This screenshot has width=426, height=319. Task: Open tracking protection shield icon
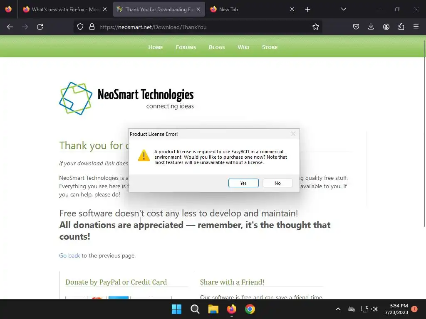(x=80, y=27)
